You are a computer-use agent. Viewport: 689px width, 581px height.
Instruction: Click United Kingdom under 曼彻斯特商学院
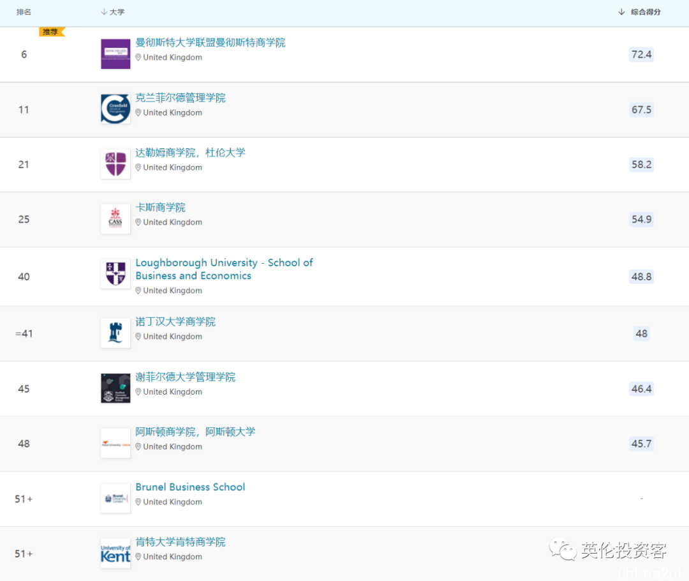(x=173, y=57)
